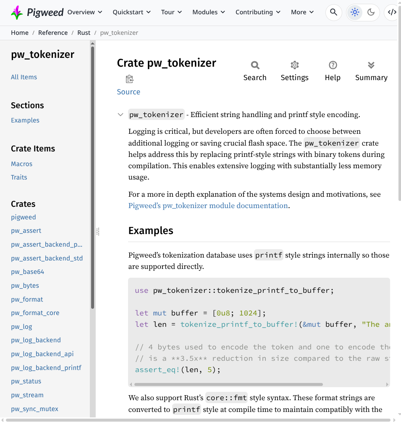Open the rustdoc Help question mark
The width and height of the screenshot is (401, 422).
333,65
